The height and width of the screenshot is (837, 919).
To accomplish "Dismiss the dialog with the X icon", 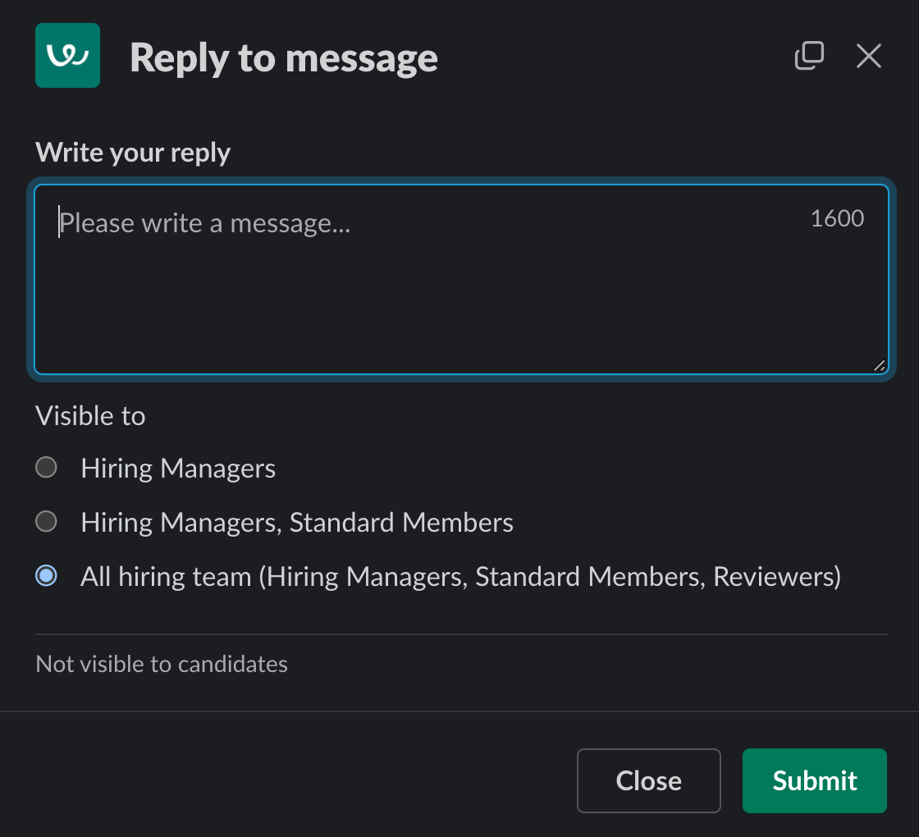I will tap(869, 57).
